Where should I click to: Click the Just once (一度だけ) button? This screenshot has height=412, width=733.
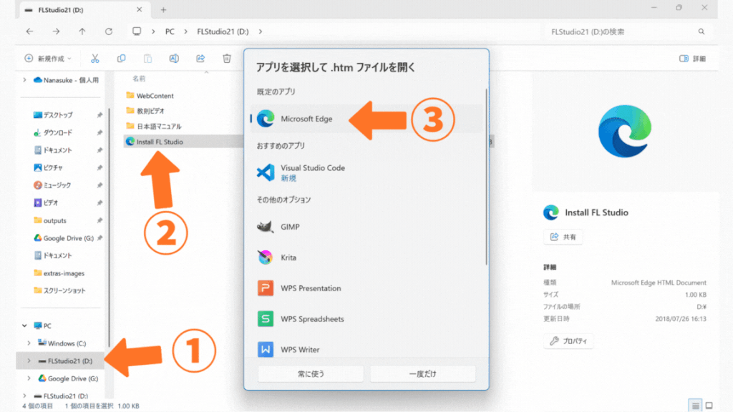pyautogui.click(x=422, y=373)
